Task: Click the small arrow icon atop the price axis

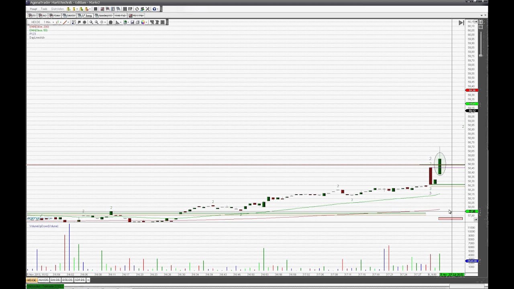Action: pyautogui.click(x=476, y=22)
